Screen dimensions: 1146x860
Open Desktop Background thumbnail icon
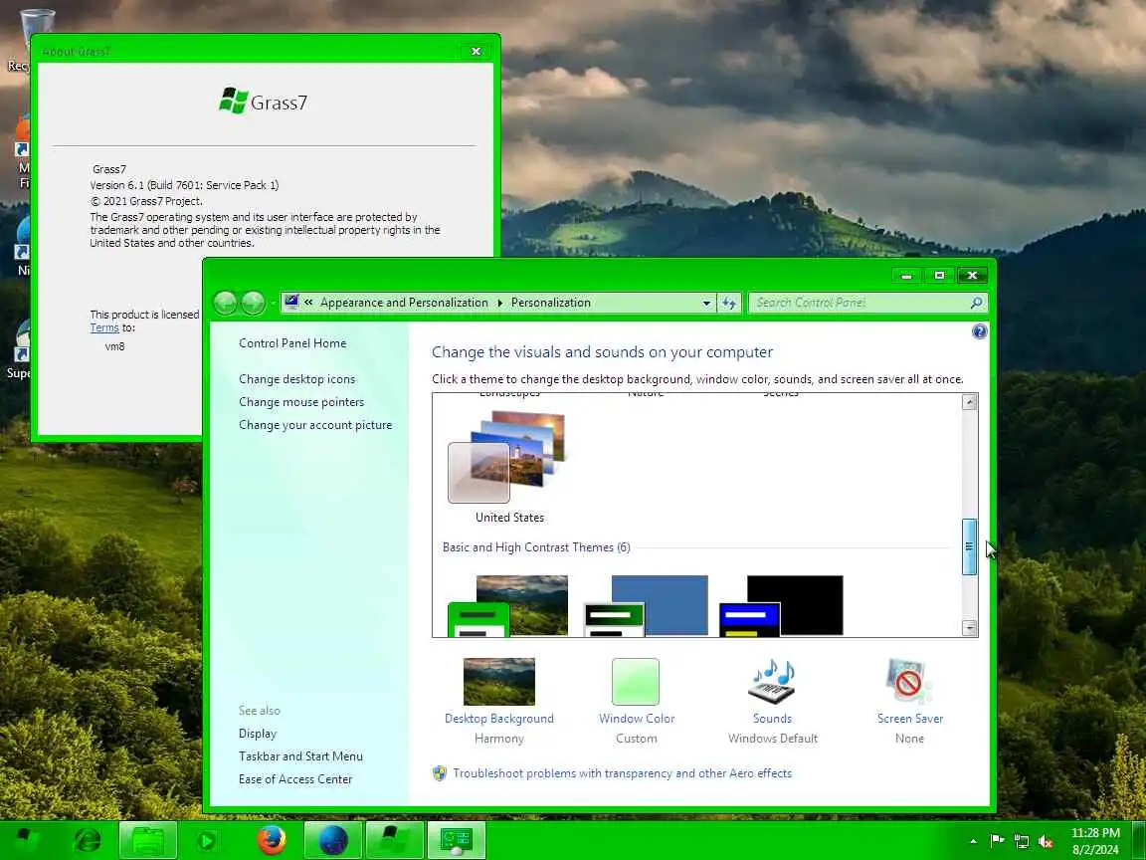click(499, 682)
